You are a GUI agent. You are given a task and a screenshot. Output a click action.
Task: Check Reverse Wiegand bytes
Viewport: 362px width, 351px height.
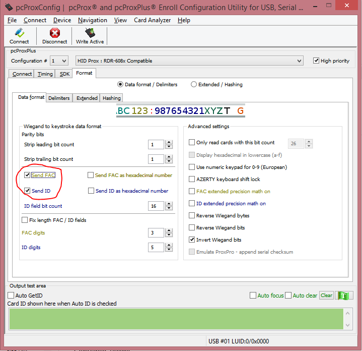point(192,215)
